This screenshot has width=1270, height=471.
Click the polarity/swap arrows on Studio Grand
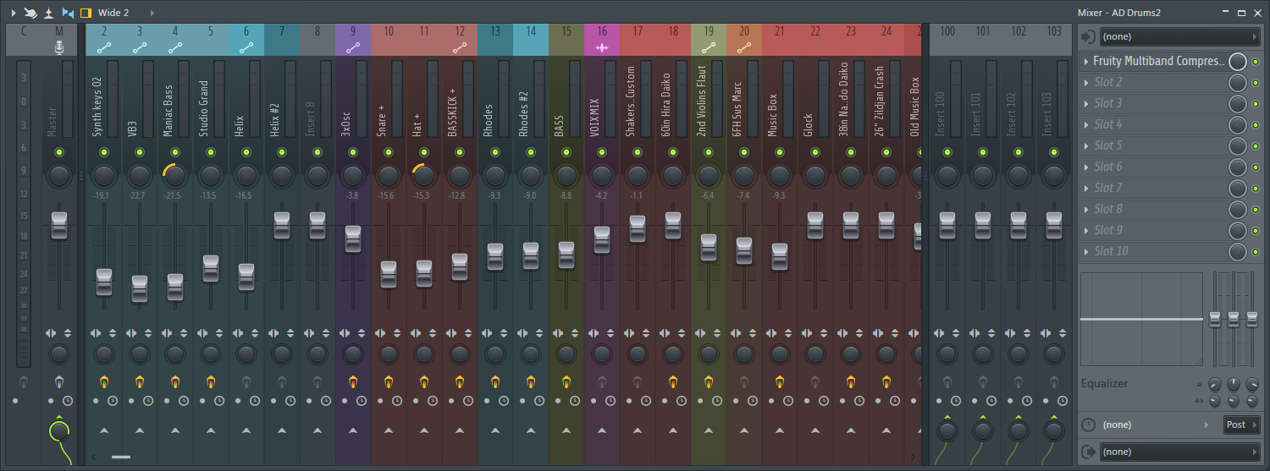[x=219, y=333]
